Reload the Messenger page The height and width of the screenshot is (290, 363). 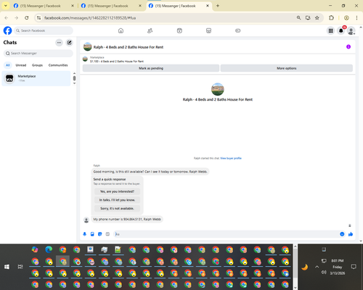[x=27, y=18]
